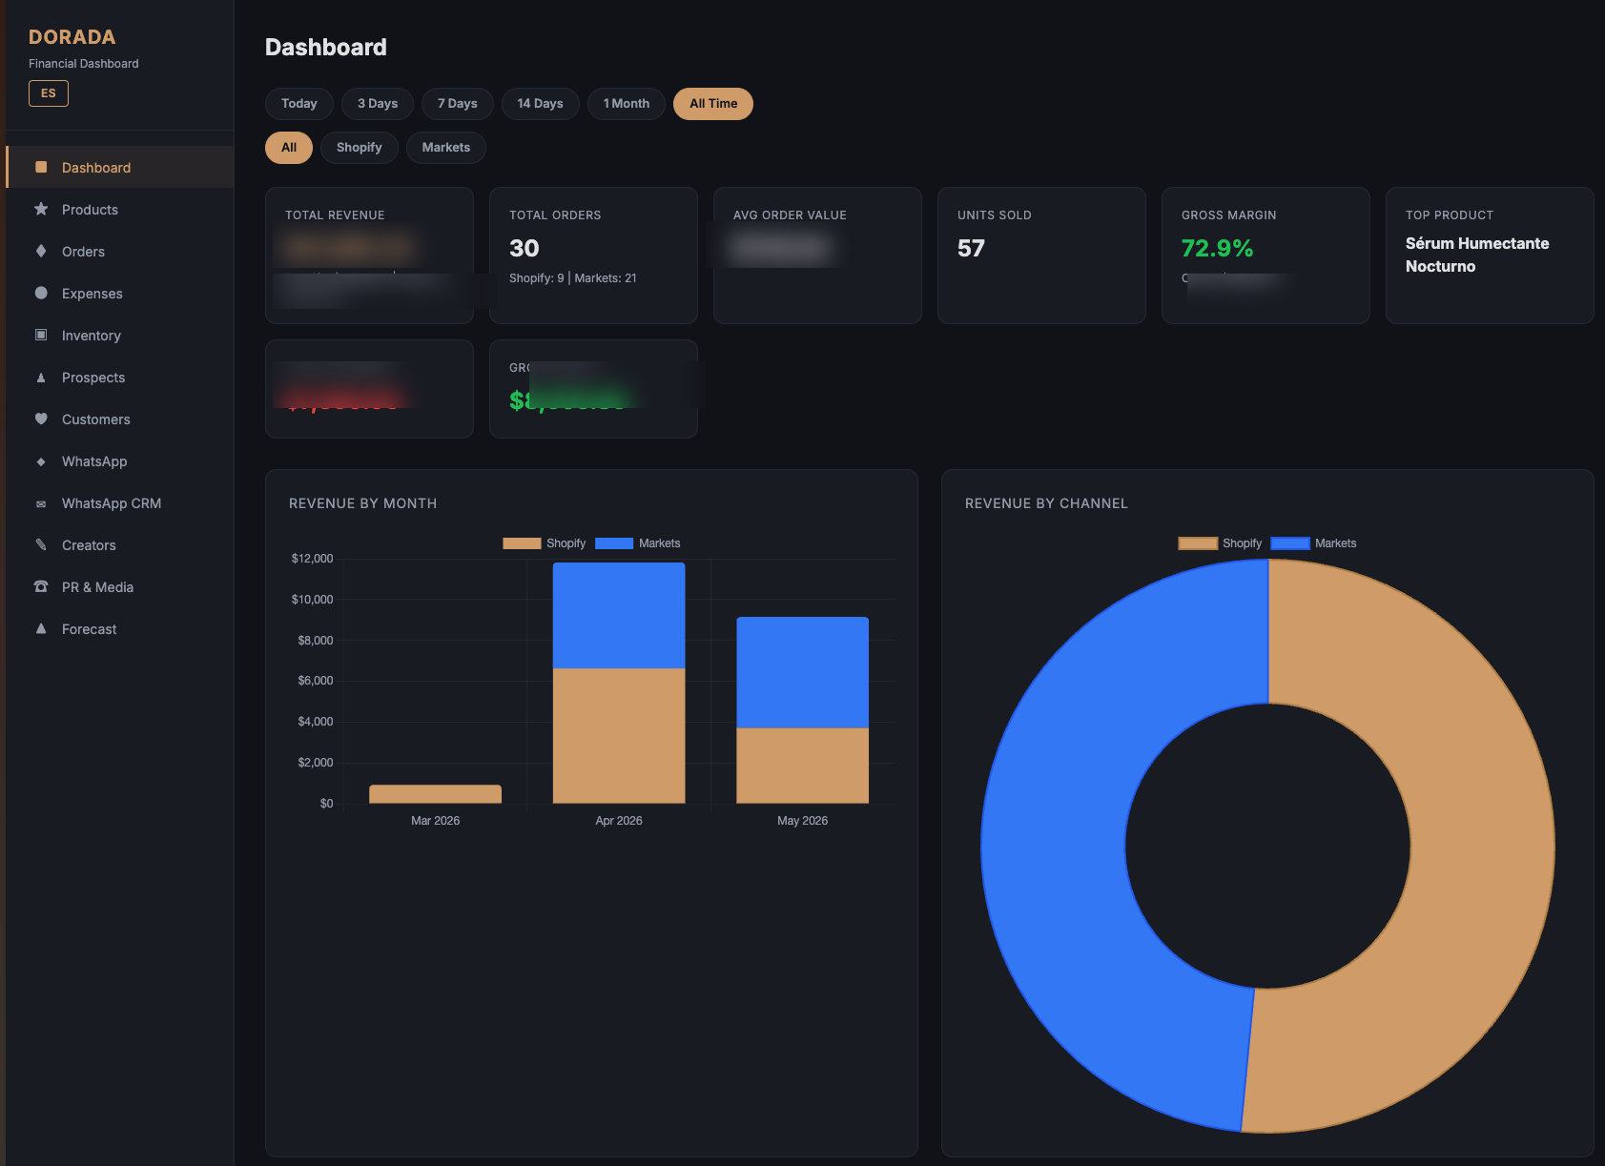The height and width of the screenshot is (1166, 1605).
Task: Select the 3 Days range
Action: [378, 104]
